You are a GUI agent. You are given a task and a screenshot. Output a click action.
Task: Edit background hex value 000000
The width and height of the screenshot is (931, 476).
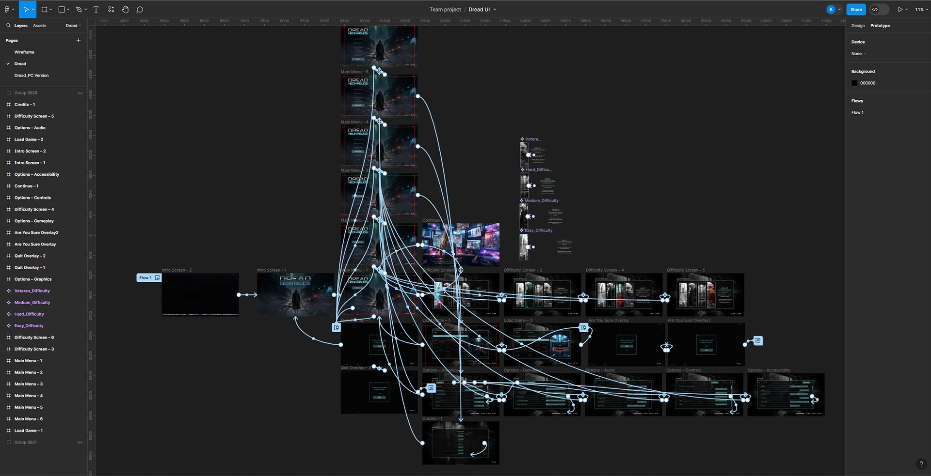click(868, 83)
